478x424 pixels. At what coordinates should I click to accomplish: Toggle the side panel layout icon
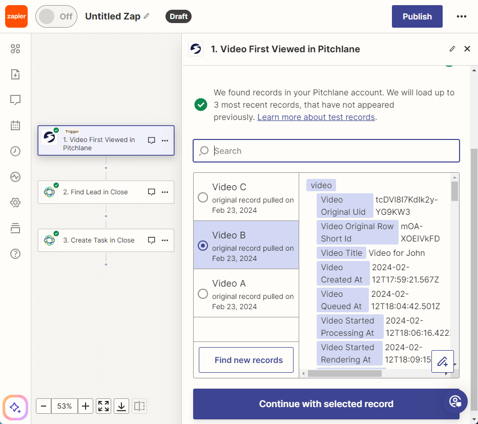pos(139,406)
